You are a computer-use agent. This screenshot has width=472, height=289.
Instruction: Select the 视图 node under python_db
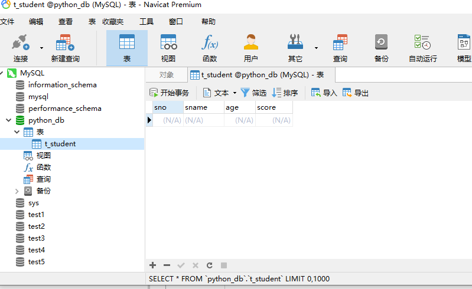(x=43, y=156)
